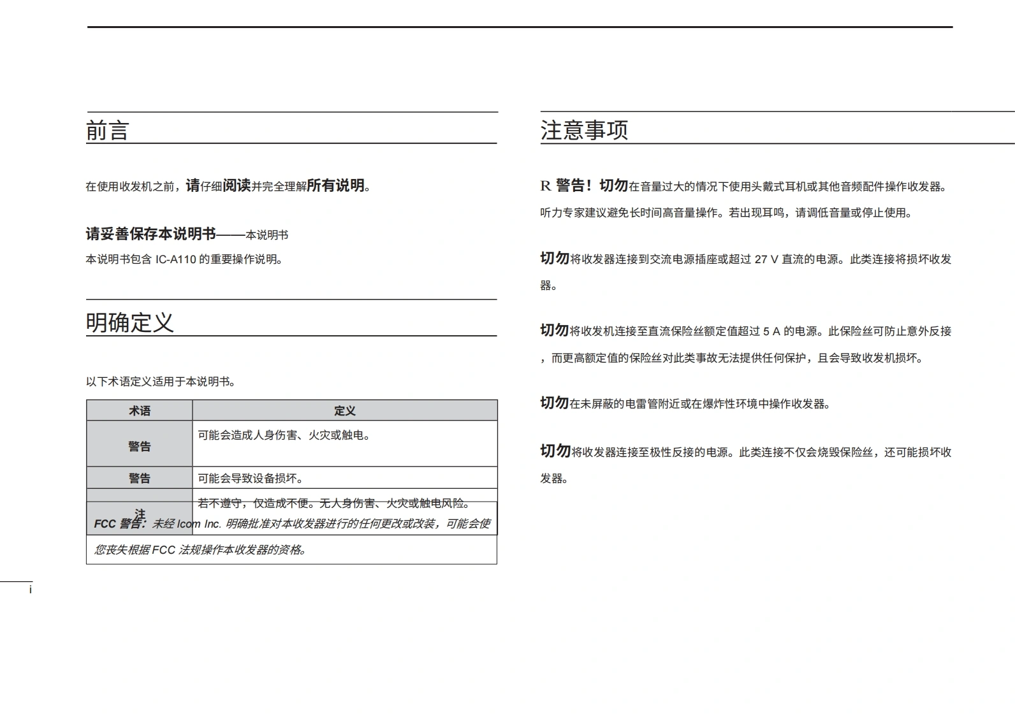Click the warning about 未屏蔽的电雷管

pos(685,403)
